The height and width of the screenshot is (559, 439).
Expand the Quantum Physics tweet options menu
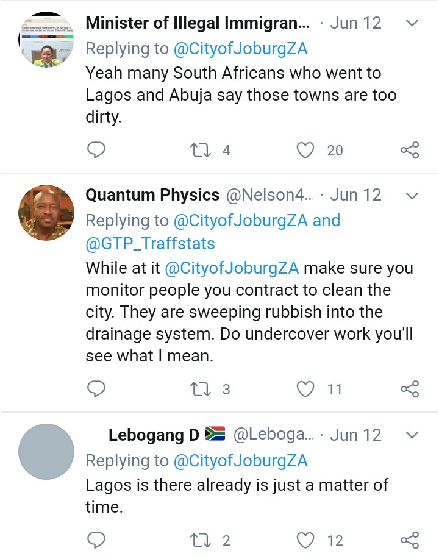pyautogui.click(x=412, y=196)
